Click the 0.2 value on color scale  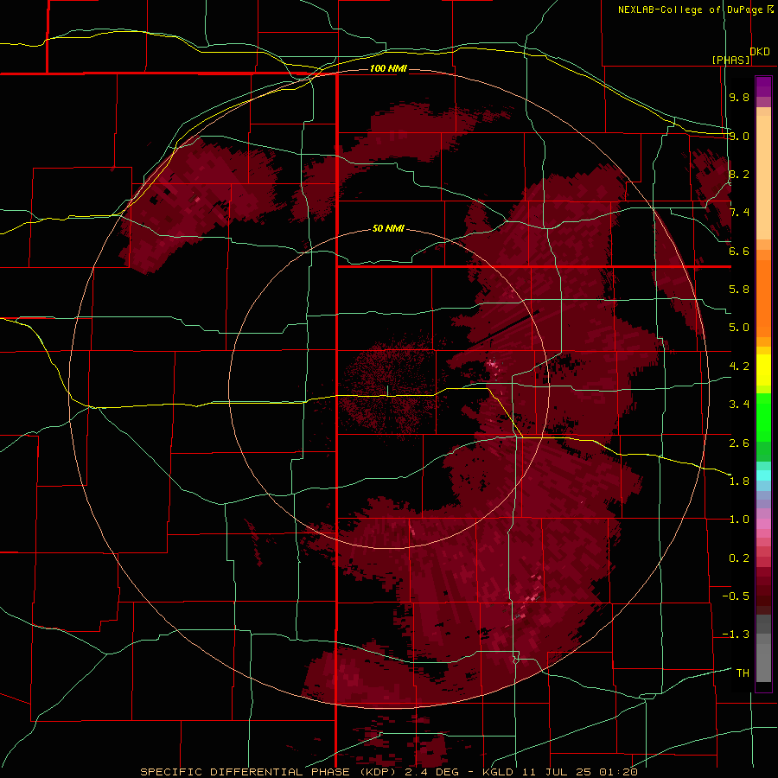point(739,558)
